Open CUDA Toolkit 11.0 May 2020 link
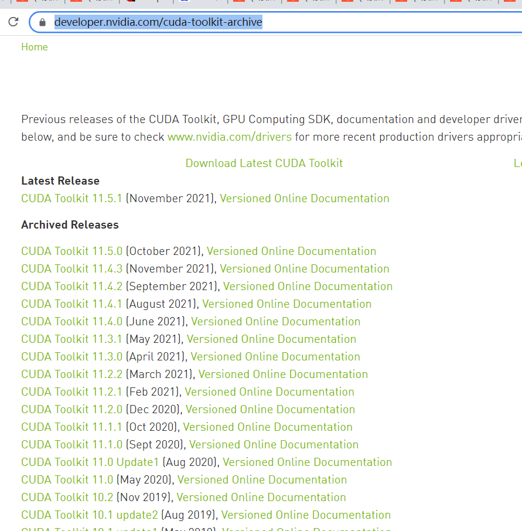The width and height of the screenshot is (522, 531). (x=67, y=480)
